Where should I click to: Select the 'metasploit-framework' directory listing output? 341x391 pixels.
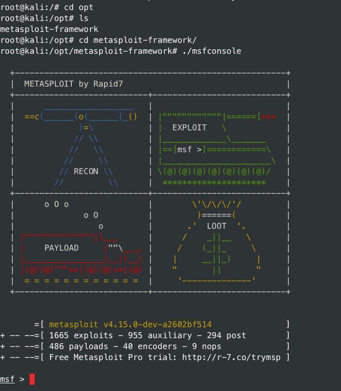click(x=49, y=30)
